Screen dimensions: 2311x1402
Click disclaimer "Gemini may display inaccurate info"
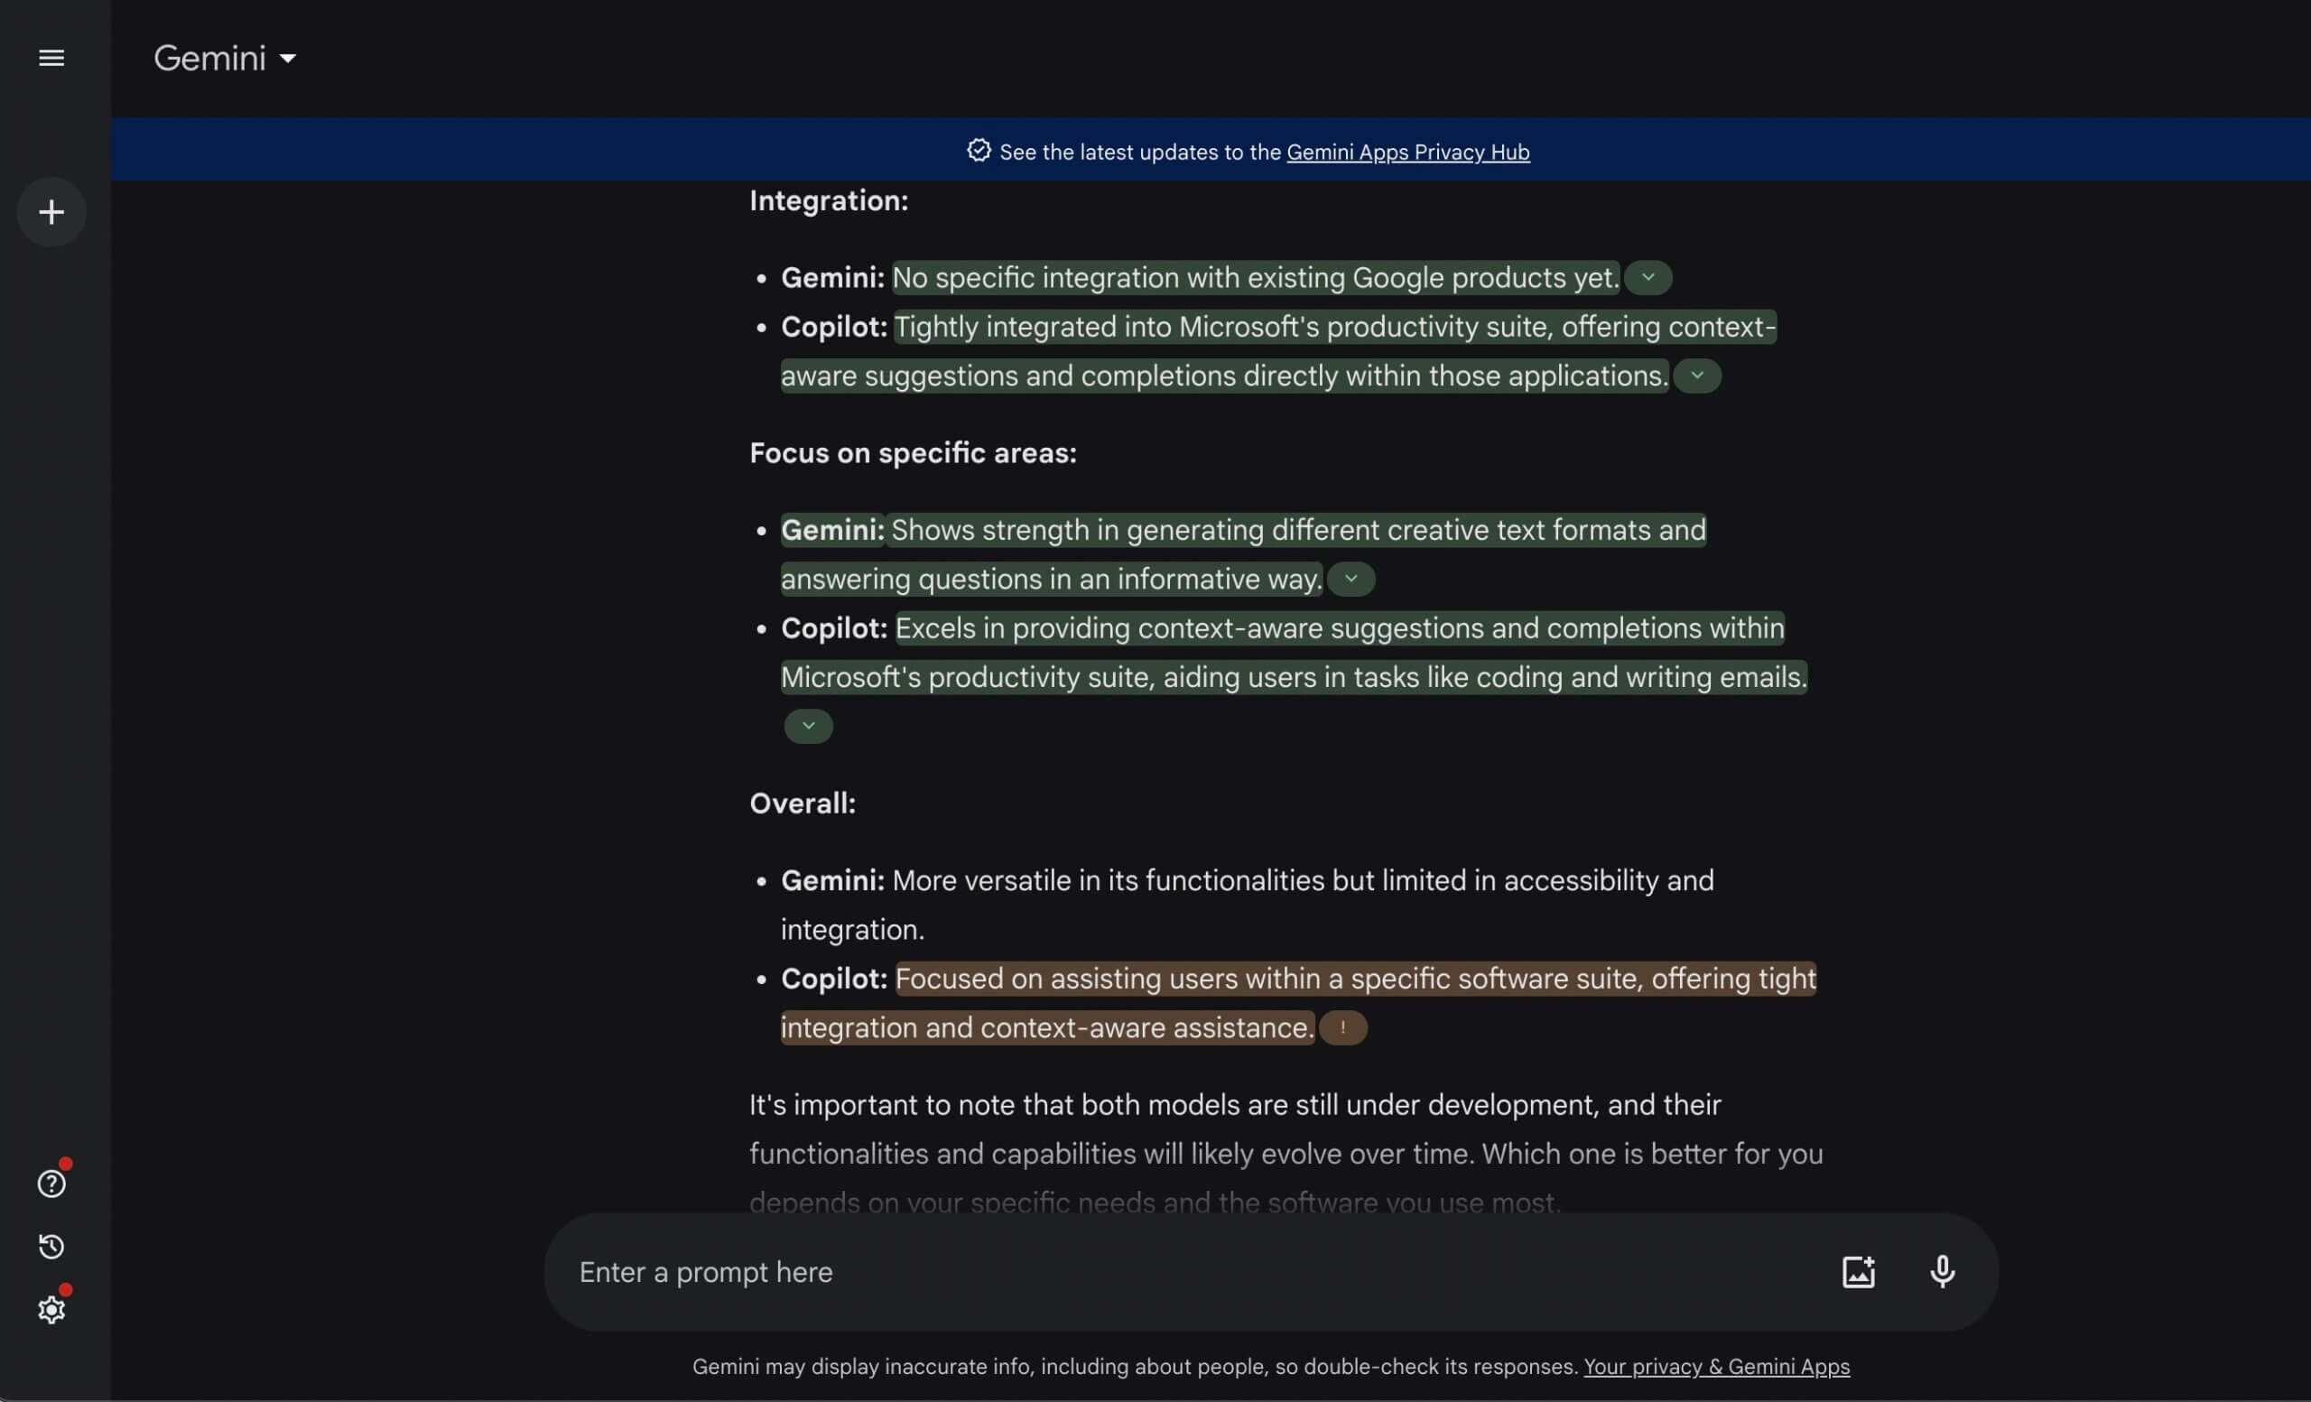pos(859,1367)
